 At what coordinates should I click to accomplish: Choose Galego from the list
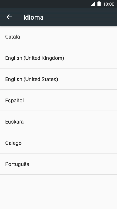click(58, 143)
